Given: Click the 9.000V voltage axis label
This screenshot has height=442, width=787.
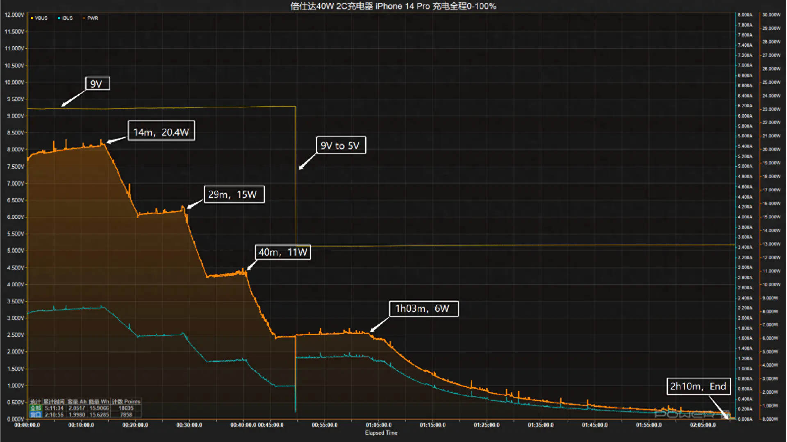Looking at the screenshot, I should (x=16, y=116).
